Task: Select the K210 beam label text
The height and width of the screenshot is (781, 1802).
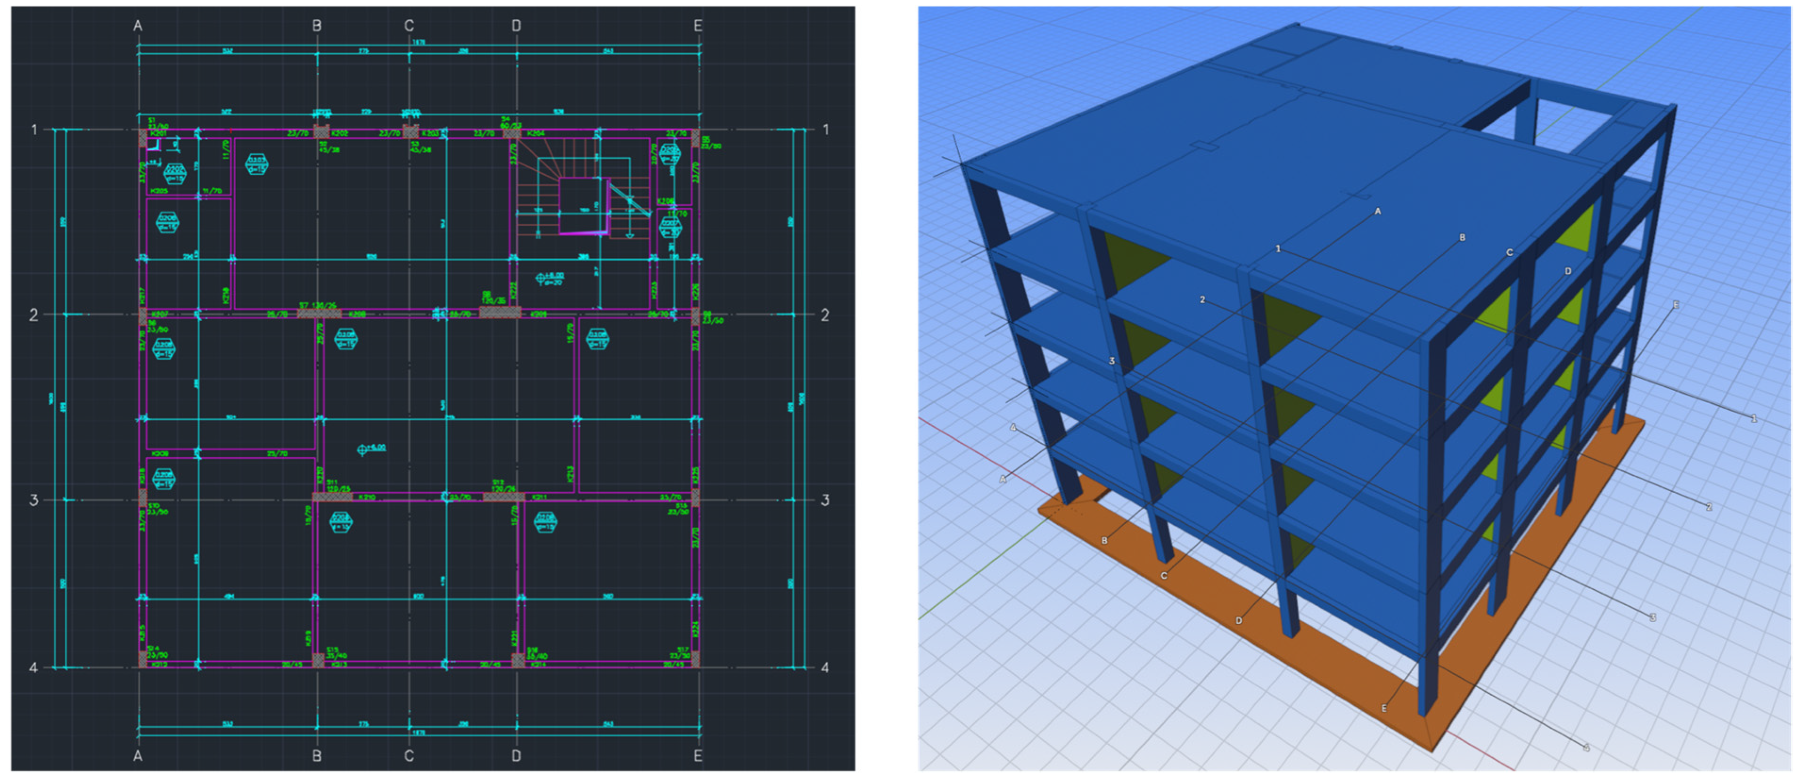Action: tap(367, 497)
